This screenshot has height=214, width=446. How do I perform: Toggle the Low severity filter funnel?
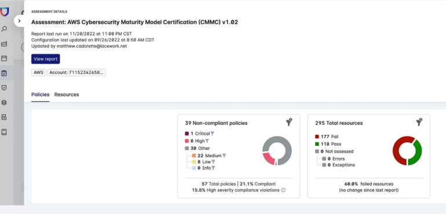click(213, 162)
